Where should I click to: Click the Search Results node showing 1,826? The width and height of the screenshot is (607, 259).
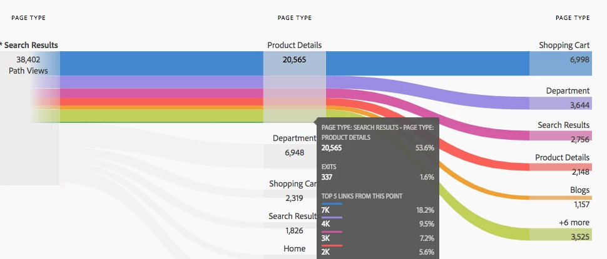(x=290, y=225)
